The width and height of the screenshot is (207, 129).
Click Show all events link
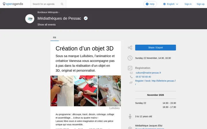(47, 25)
